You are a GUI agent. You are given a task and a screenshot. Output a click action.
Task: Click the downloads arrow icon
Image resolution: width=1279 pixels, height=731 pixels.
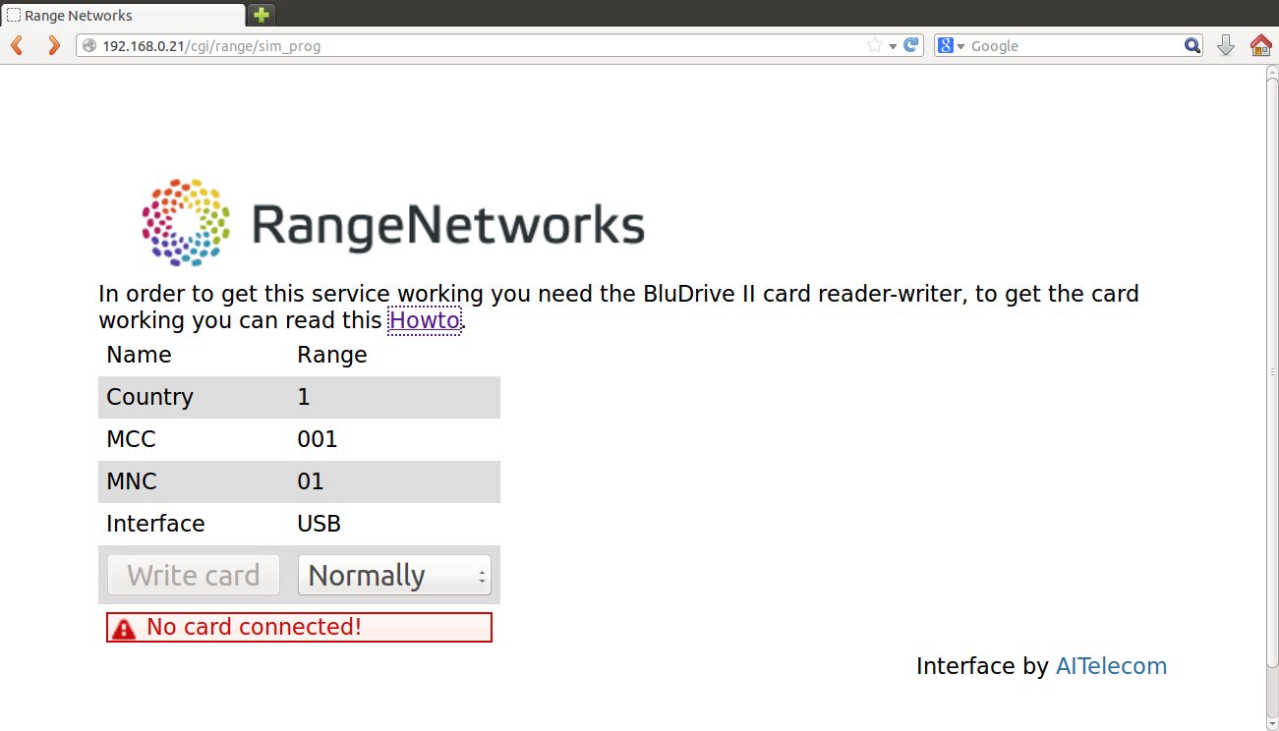tap(1225, 45)
